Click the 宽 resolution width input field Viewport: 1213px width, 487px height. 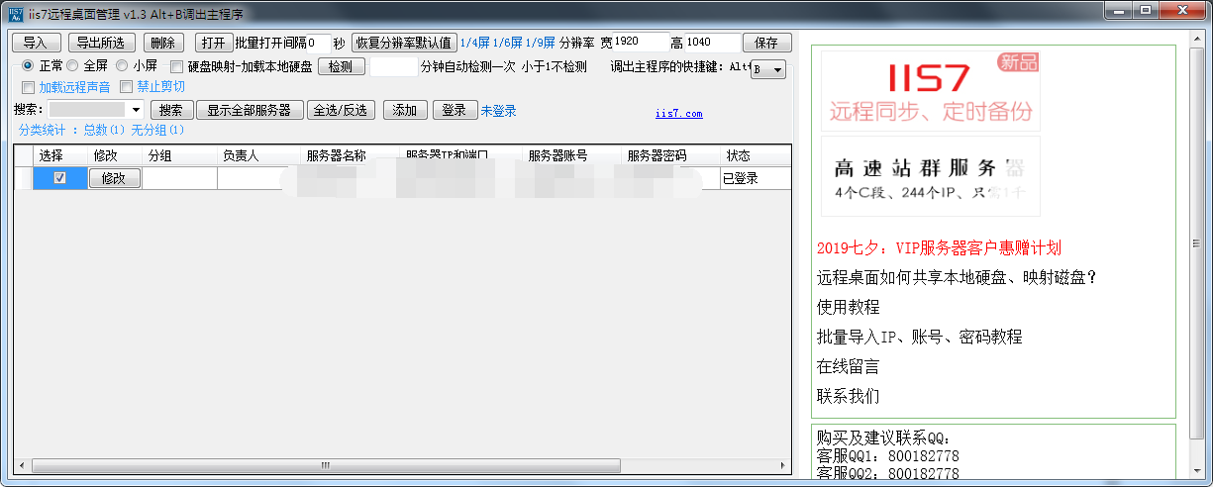pyautogui.click(x=640, y=43)
